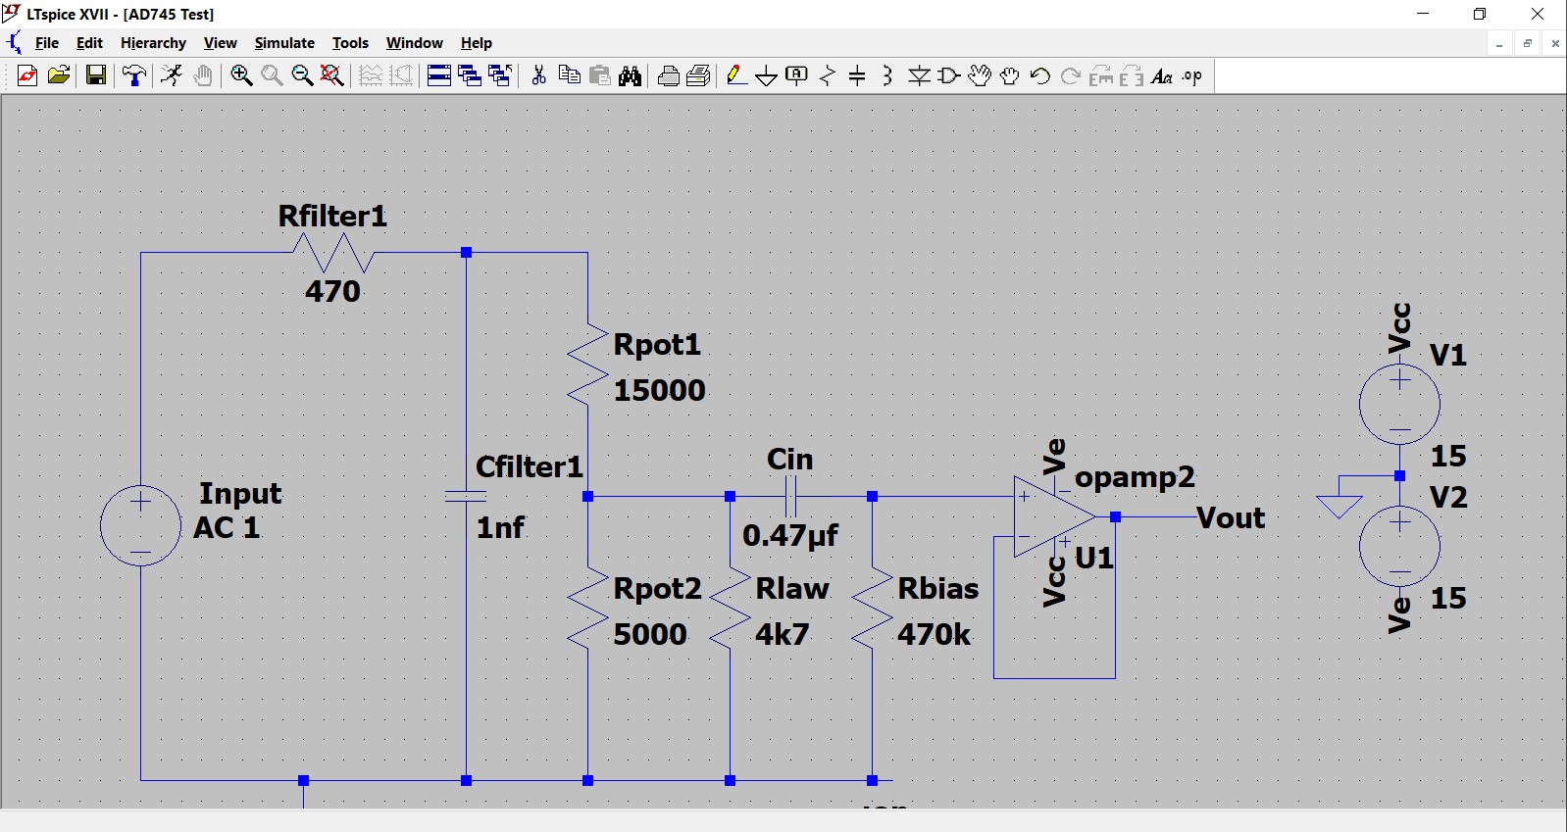Click the Close all windows icon
This screenshot has height=832, width=1567.
(500, 76)
